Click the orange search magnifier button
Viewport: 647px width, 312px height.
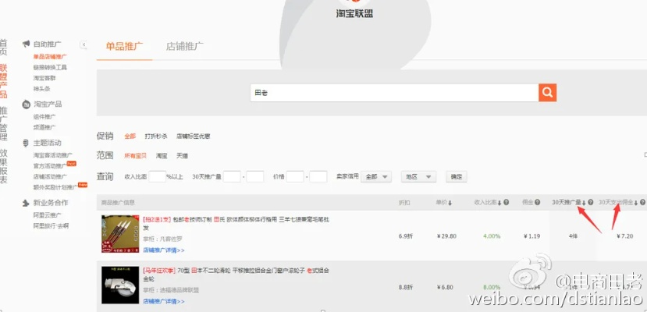547,93
